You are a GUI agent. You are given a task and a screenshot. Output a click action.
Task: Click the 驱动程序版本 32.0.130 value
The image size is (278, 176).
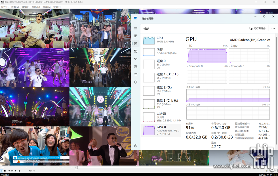(264, 123)
